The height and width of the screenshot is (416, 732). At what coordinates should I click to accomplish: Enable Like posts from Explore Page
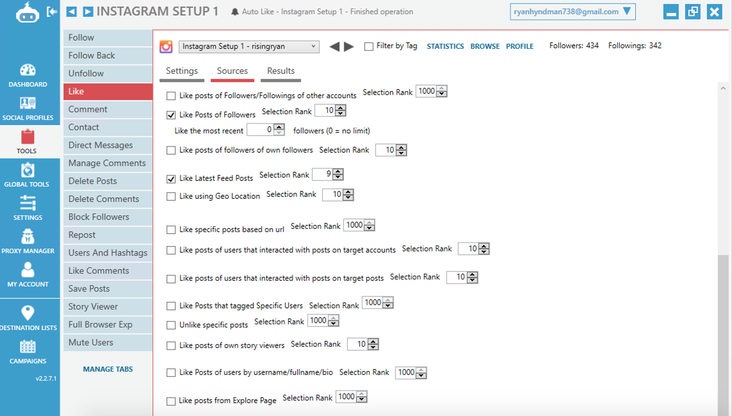[x=171, y=401]
